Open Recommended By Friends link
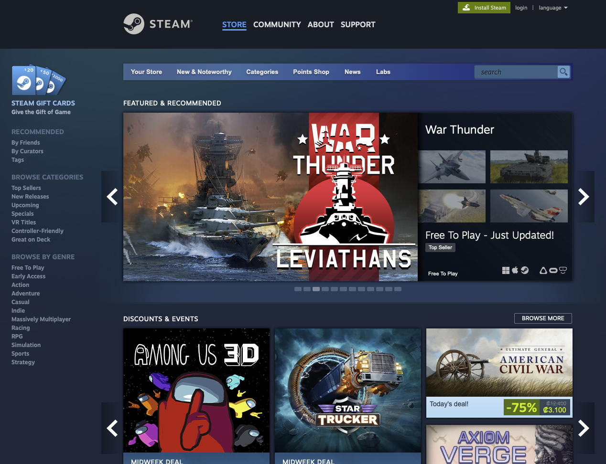 26,143
